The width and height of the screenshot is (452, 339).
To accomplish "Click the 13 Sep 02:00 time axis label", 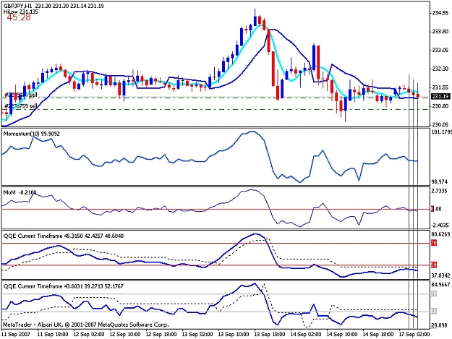I will (x=197, y=334).
